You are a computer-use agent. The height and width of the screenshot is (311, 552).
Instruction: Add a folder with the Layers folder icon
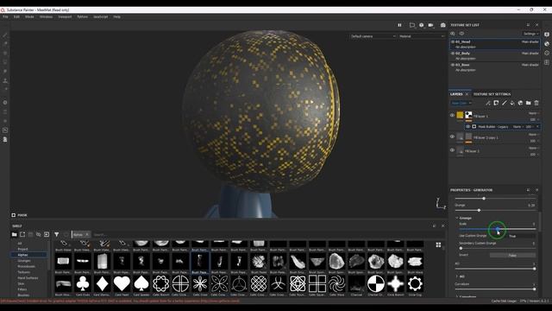529,103
